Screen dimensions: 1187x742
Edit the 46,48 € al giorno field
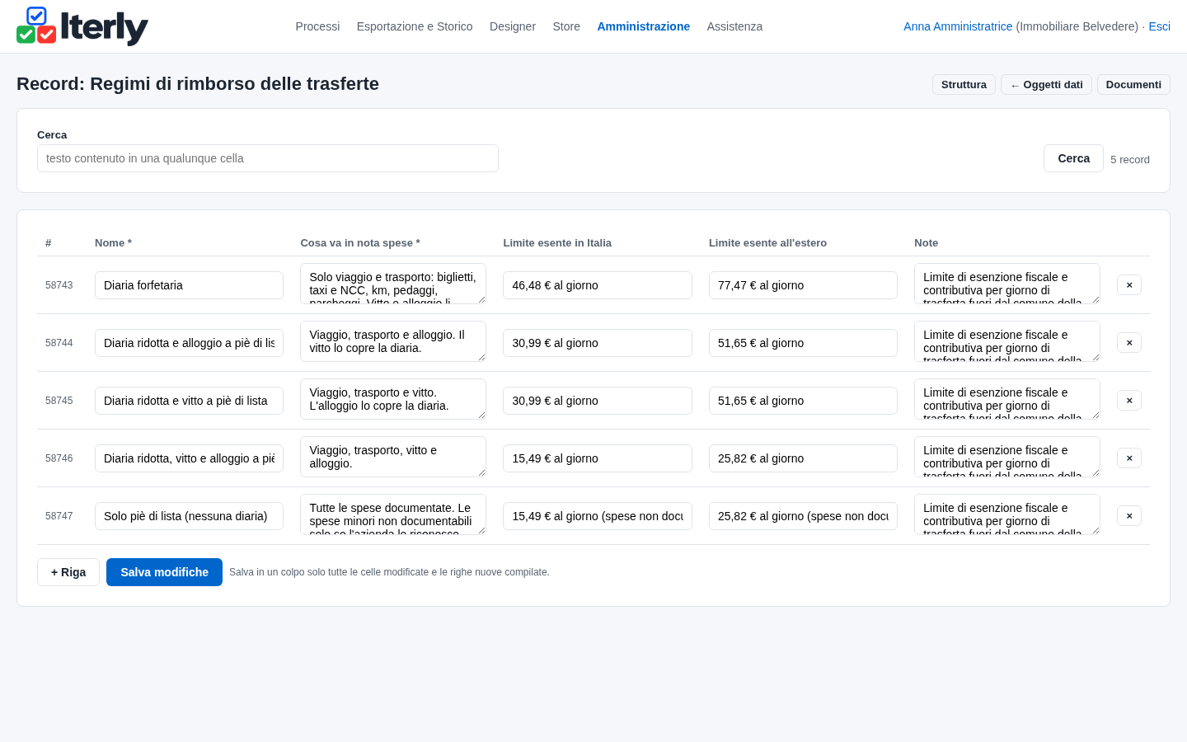(598, 285)
